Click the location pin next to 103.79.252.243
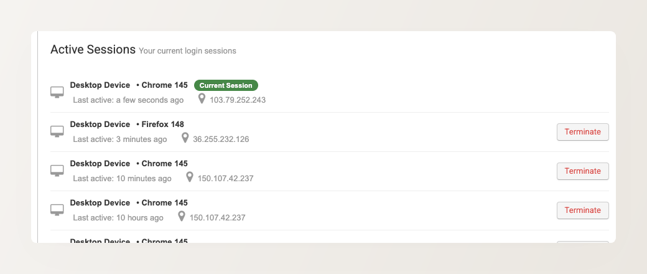The image size is (647, 274). point(202,99)
